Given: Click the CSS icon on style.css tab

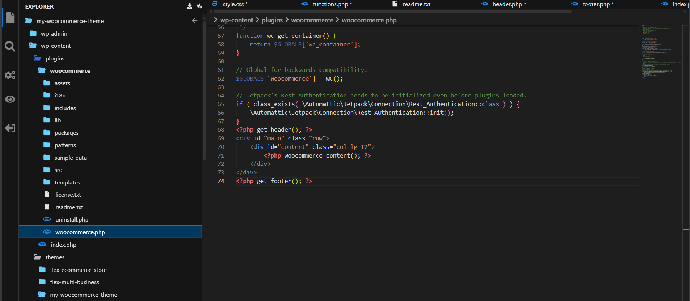Looking at the screenshot, I should click(x=215, y=4).
